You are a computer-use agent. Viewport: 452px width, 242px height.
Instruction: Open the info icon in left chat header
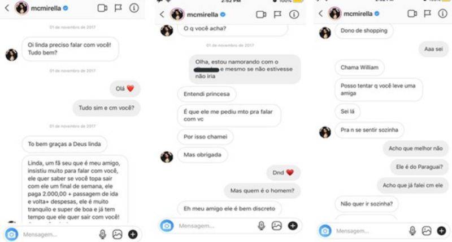tap(134, 8)
